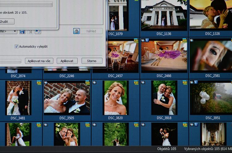
Task: Click the blue info icon on DSC_2466
Action: (147, 40)
